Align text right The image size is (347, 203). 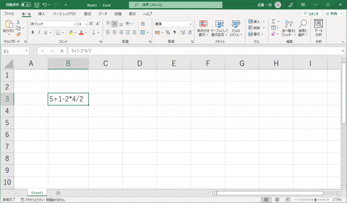[121, 32]
